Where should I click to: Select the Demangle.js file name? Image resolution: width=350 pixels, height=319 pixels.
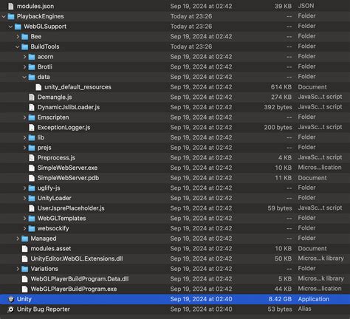tap(55, 97)
